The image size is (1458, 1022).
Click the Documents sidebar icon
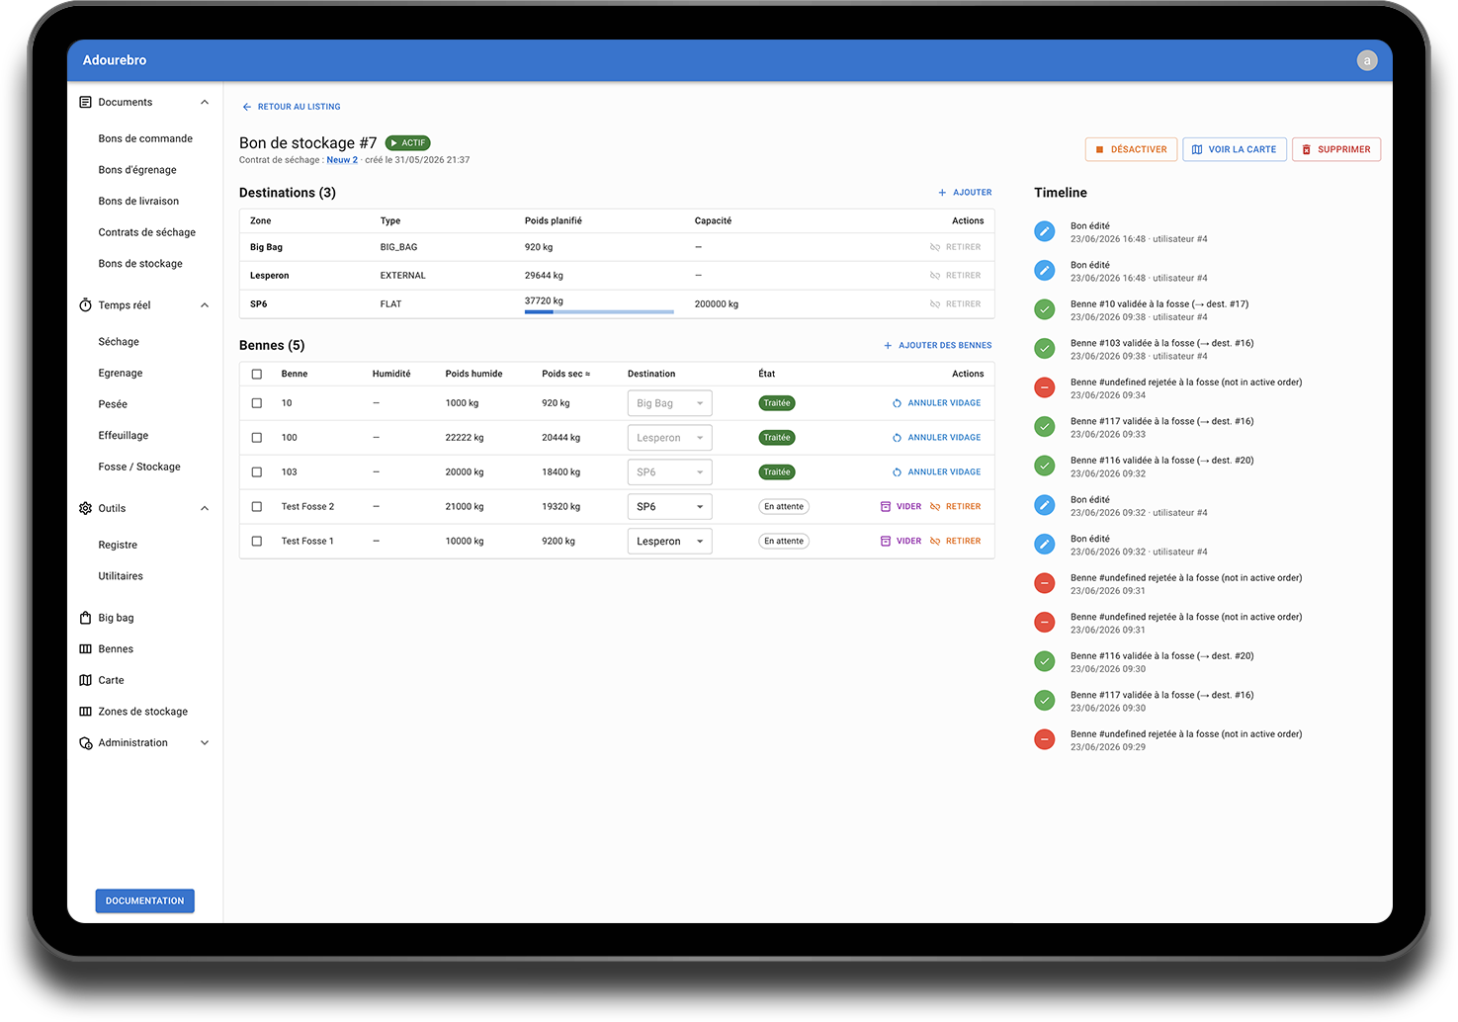(85, 102)
